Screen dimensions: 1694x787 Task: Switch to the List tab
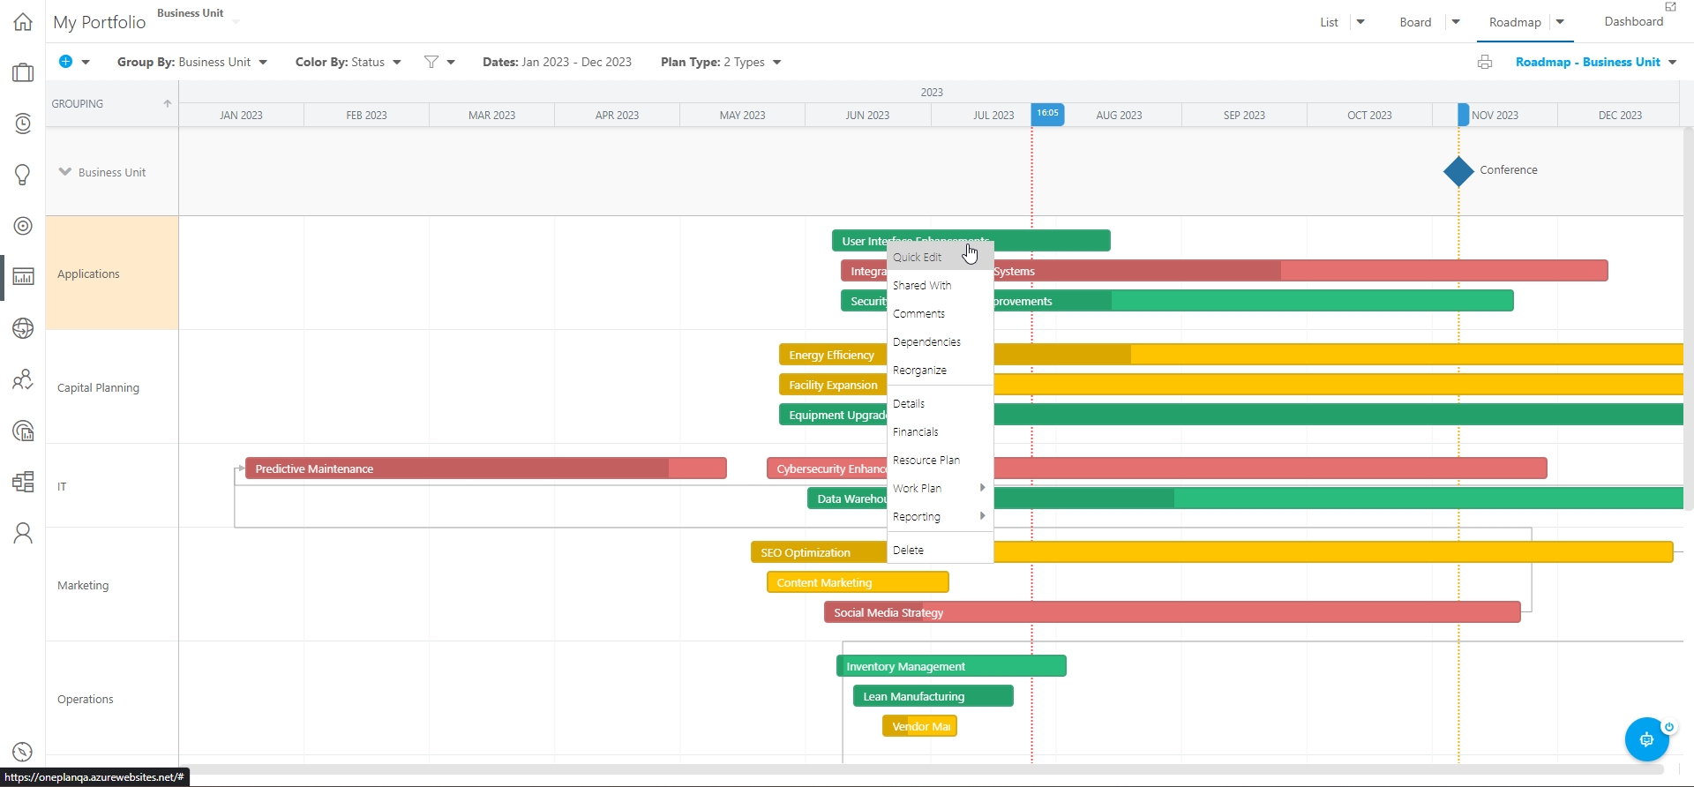point(1329,22)
